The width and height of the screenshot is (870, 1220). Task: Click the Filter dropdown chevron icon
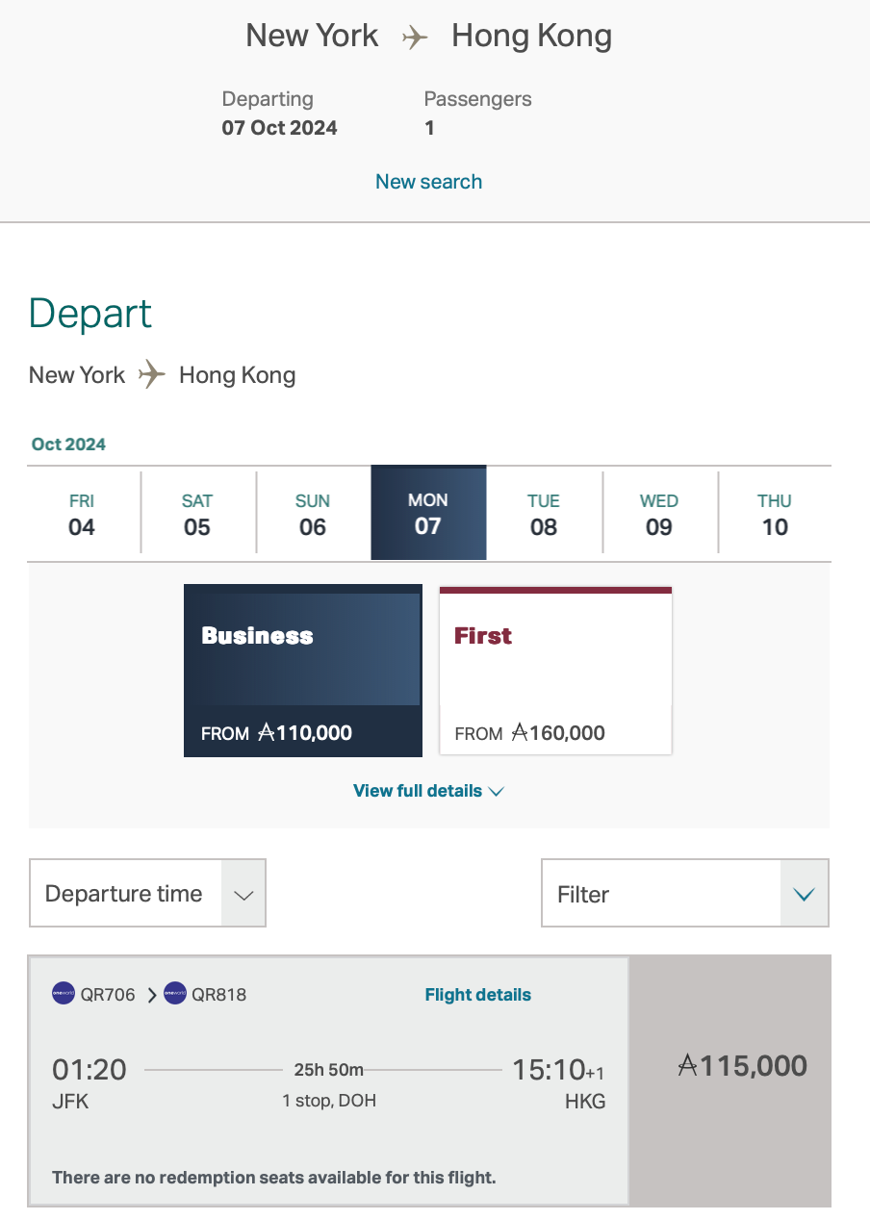click(804, 893)
